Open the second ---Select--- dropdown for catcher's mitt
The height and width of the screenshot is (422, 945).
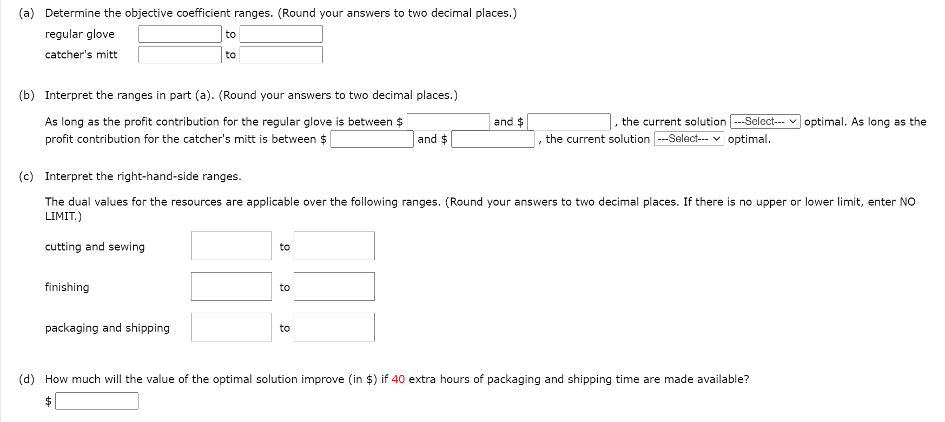tap(689, 139)
